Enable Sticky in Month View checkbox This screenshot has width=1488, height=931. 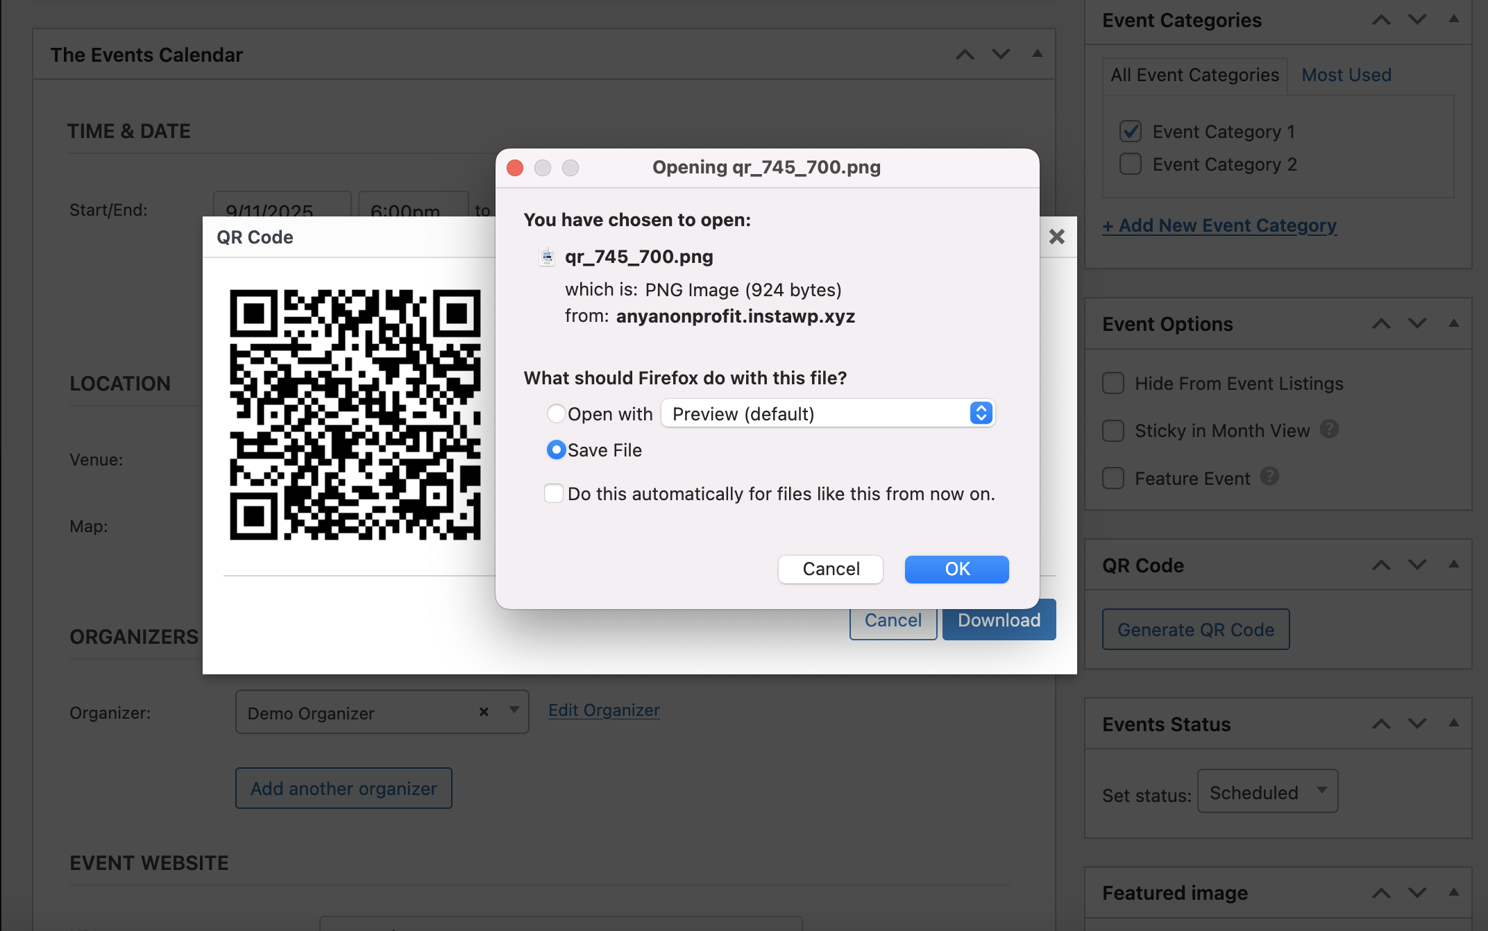coord(1113,430)
